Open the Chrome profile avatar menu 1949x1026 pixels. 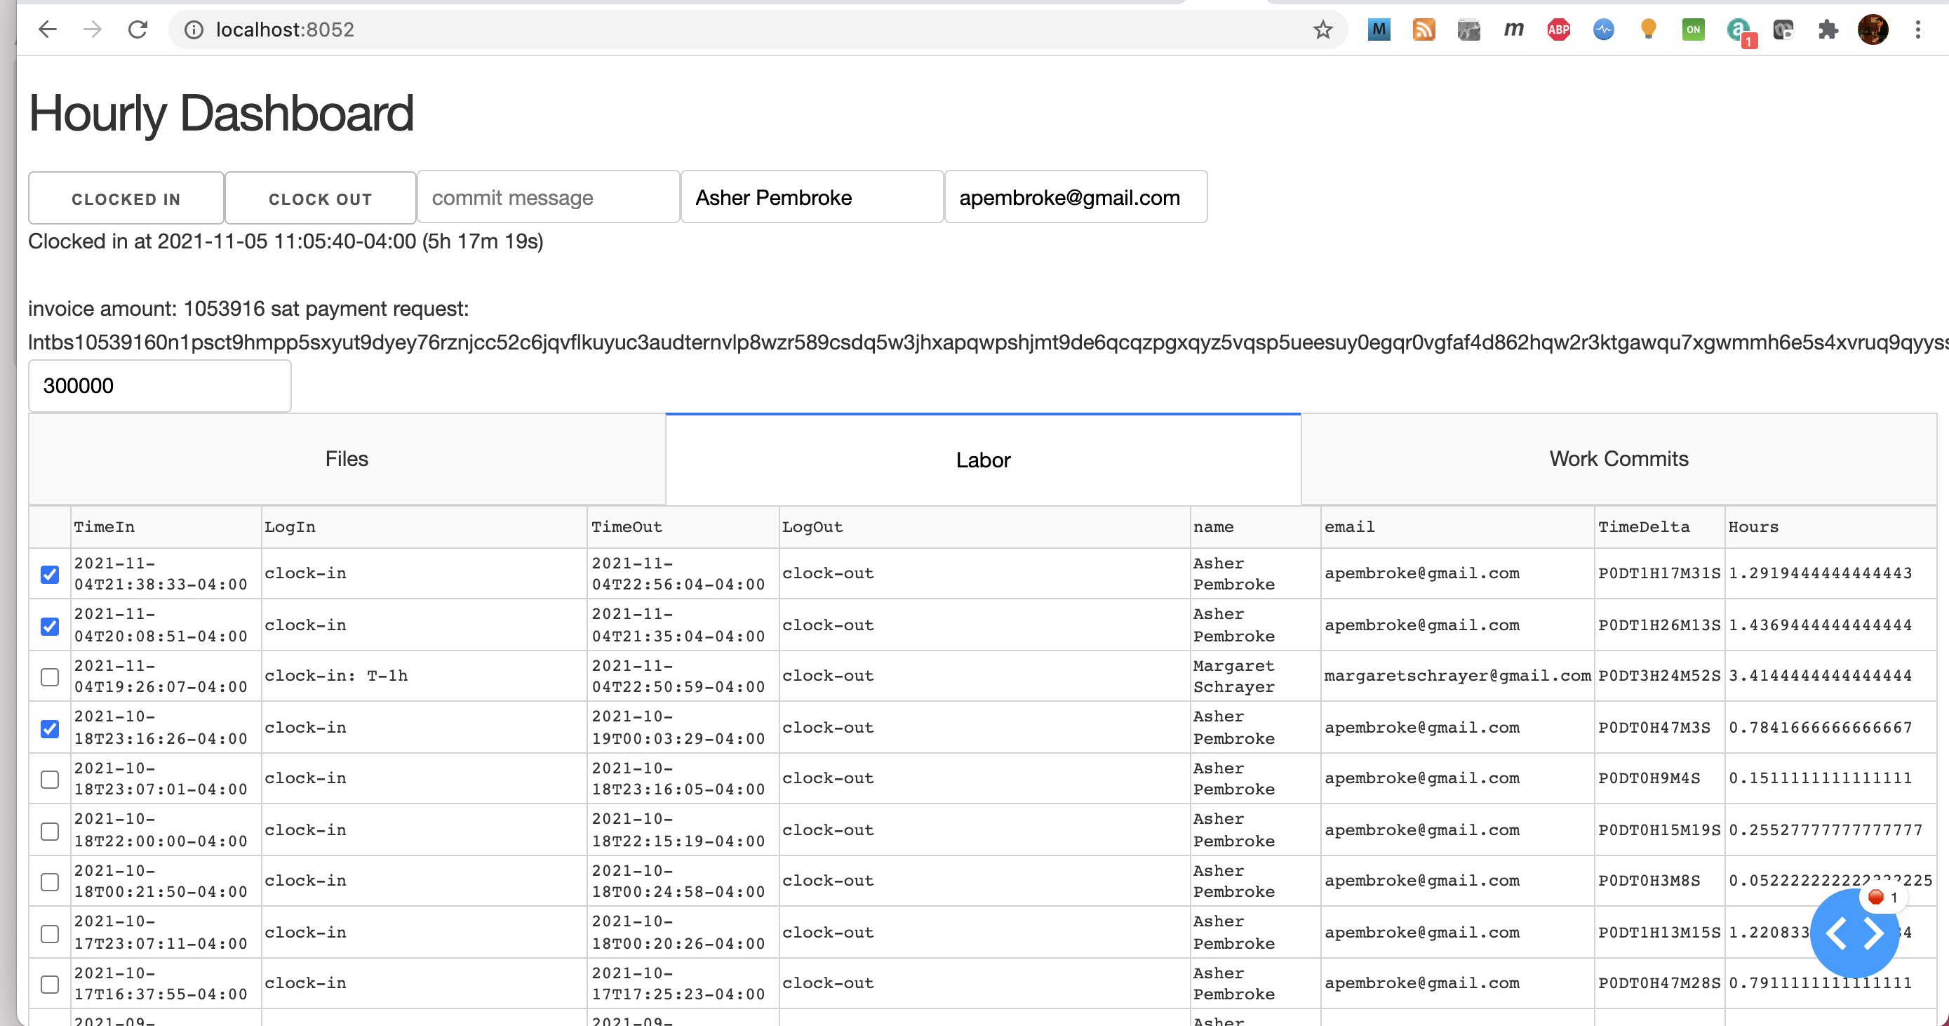pos(1873,29)
